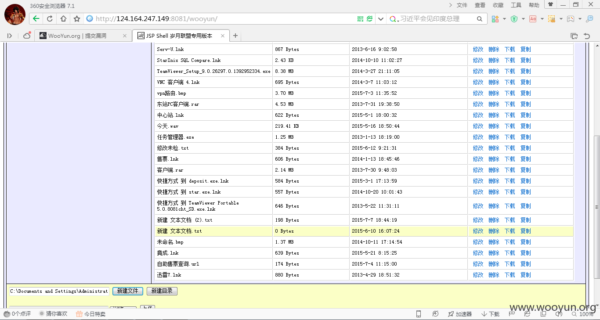The width and height of the screenshot is (600, 320).
Task: Click file name TeamViewer_Setup_9.0.26297.0.1392952334.exe
Action: click(213, 71)
